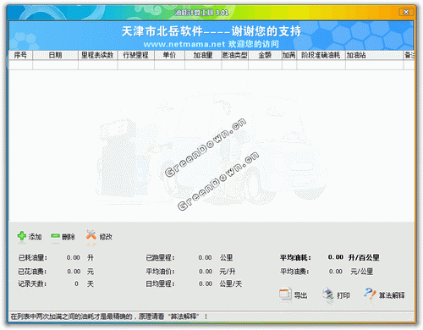Close the 油耗计算工具 window
This screenshot has height=330, width=423.
[406, 12]
